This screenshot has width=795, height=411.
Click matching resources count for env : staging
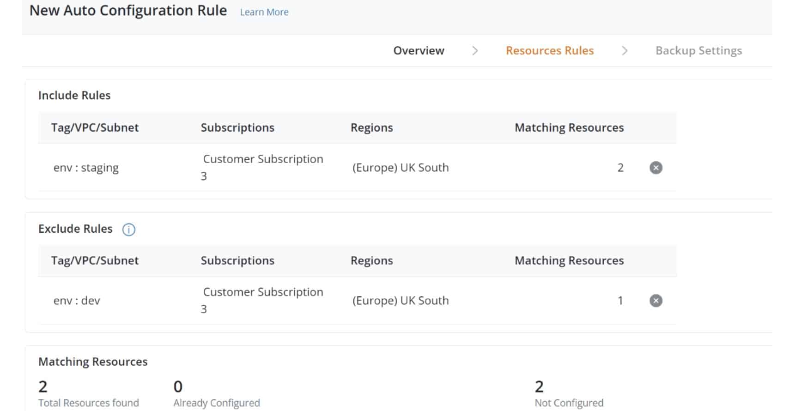pos(620,168)
